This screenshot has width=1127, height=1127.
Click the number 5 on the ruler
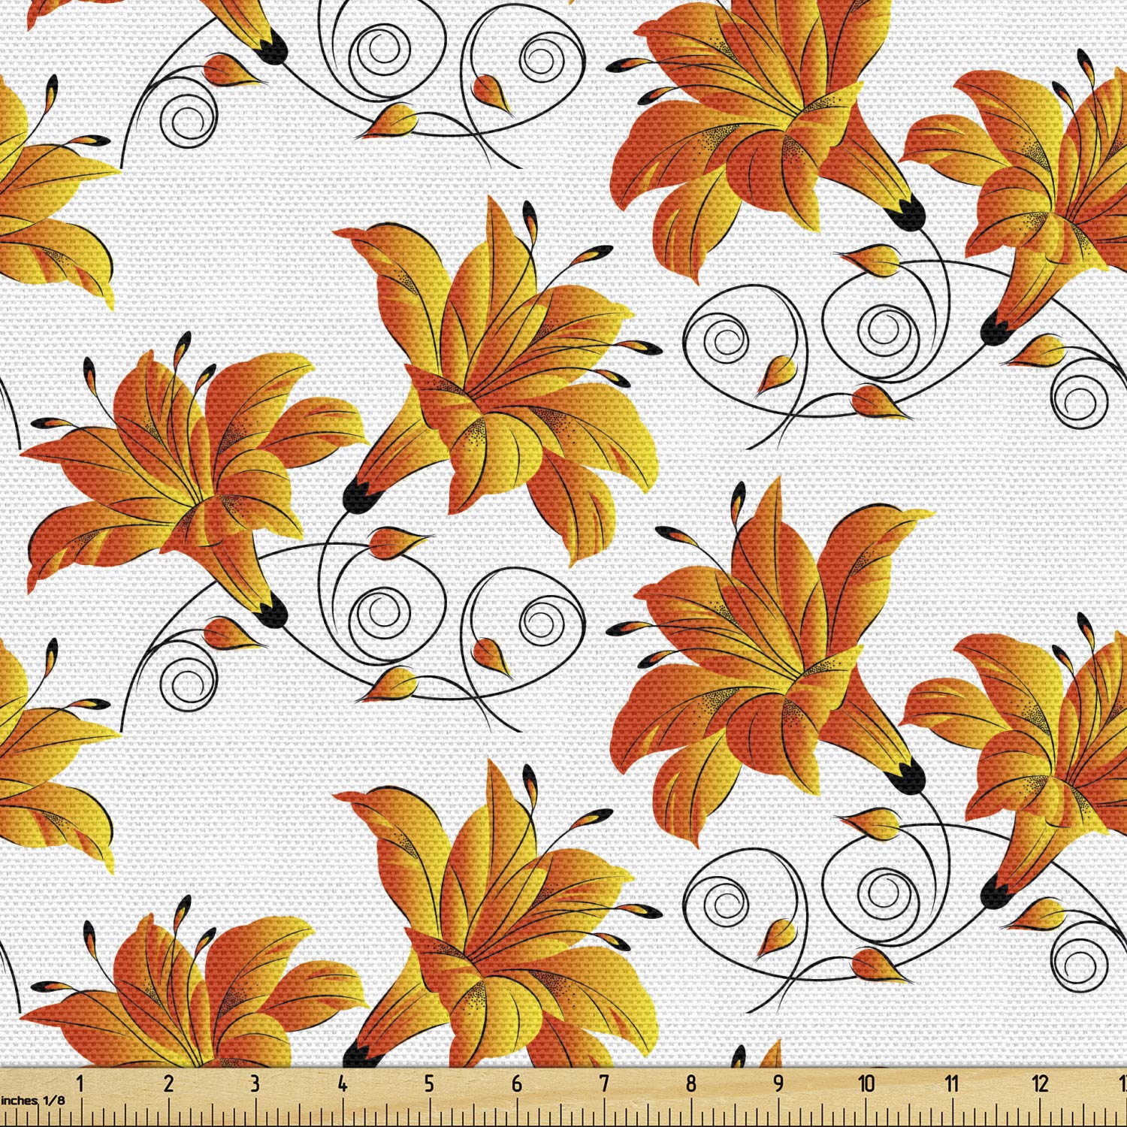(x=429, y=1084)
